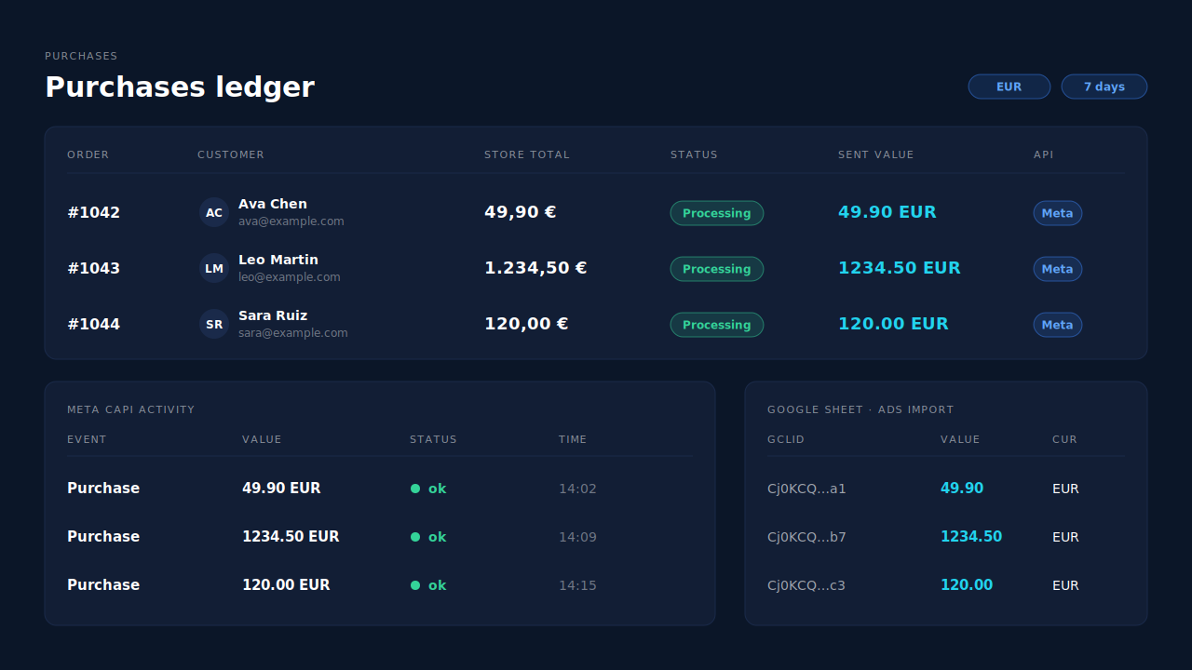Viewport: 1192px width, 670px height.
Task: Select customer name Ava Chen
Action: coord(273,204)
